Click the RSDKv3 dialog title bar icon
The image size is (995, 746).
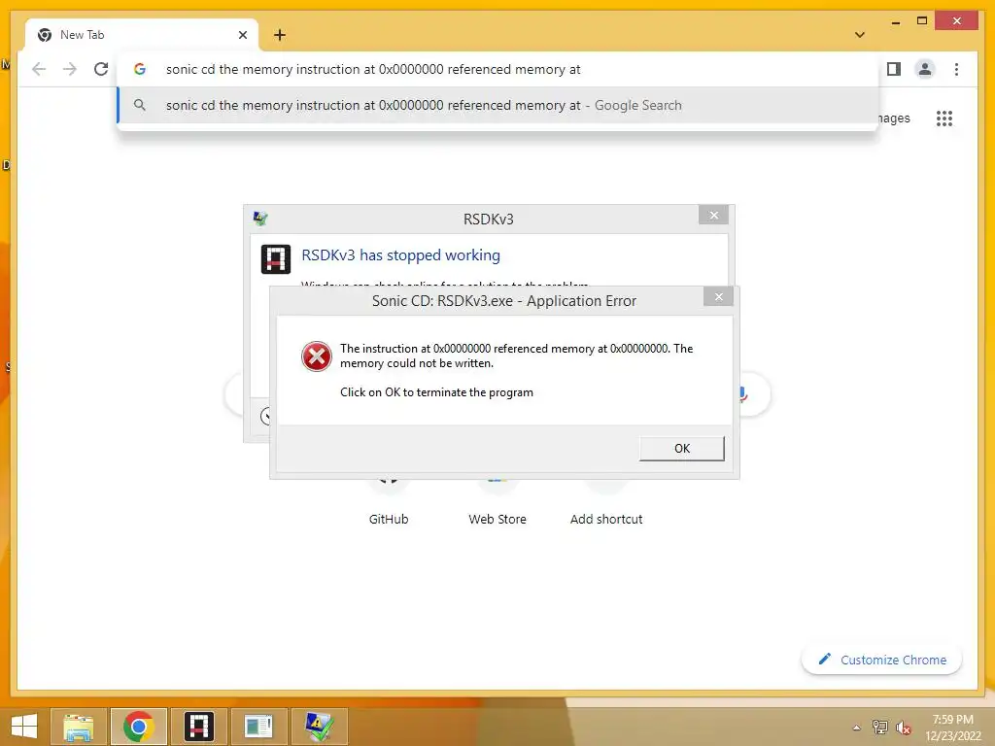pyautogui.click(x=260, y=219)
